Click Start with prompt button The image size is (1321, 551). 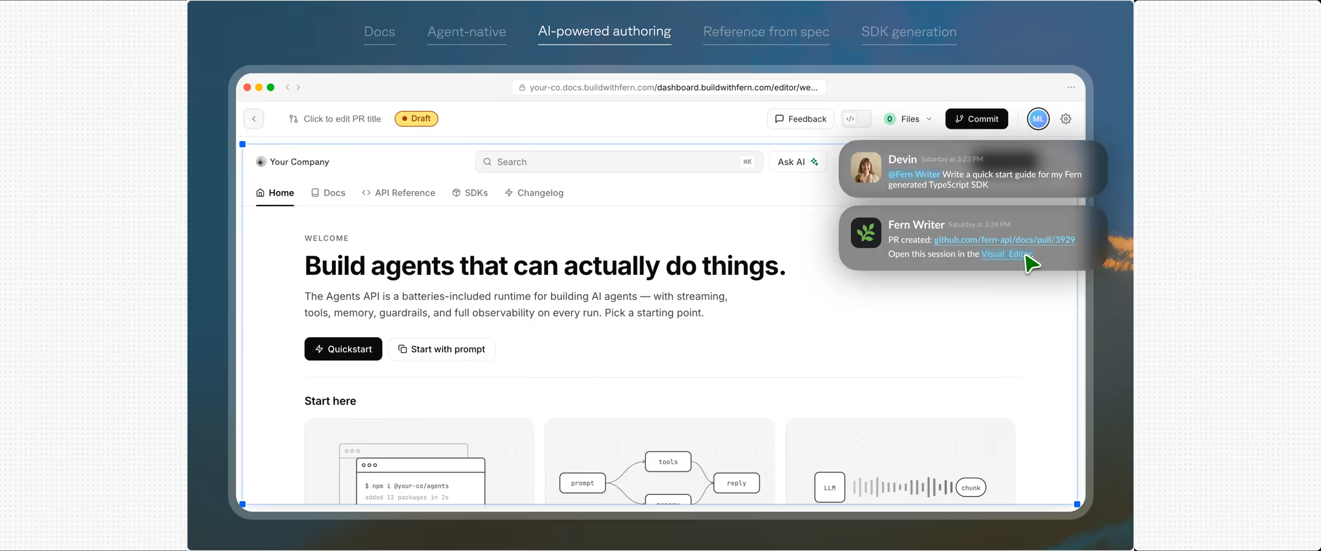[x=441, y=349]
